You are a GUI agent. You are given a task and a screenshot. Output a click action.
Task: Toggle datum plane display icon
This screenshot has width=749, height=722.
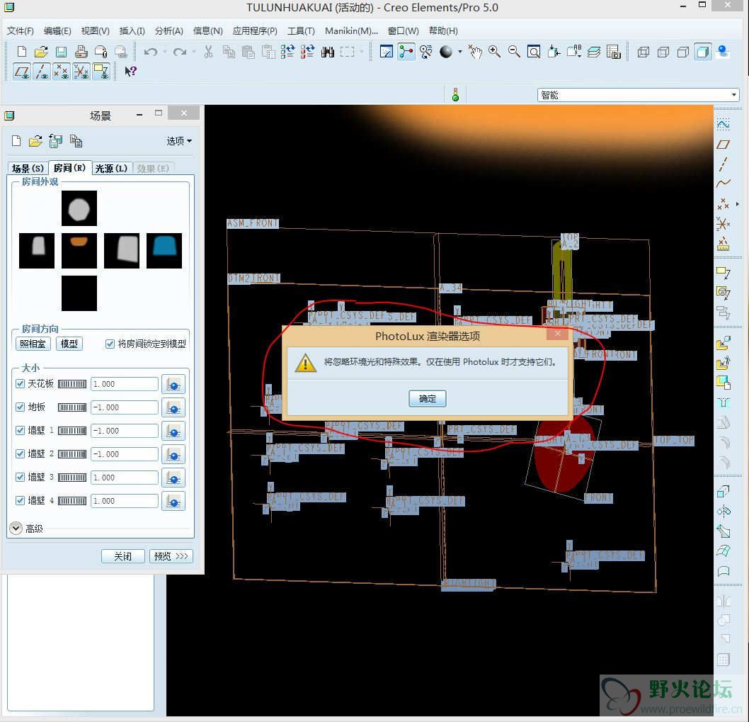coord(21,72)
